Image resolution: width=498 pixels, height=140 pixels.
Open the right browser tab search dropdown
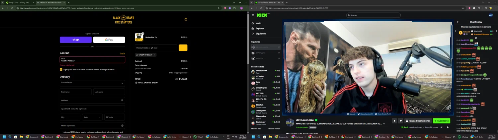[252, 3]
